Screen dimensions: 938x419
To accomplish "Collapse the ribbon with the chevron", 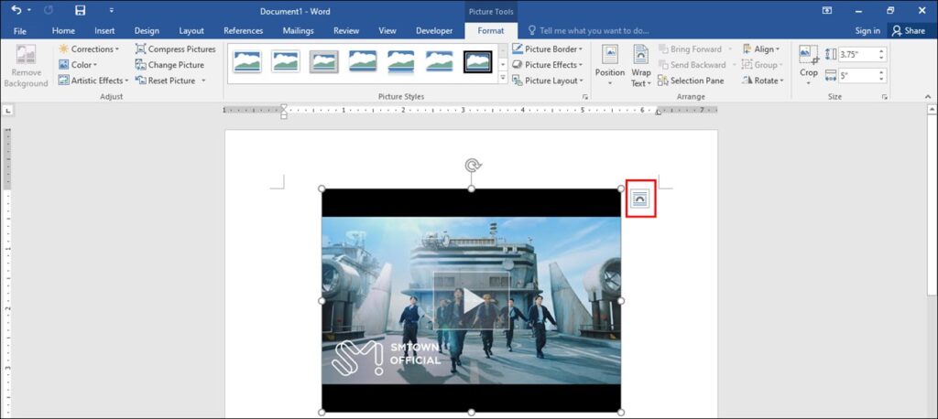I will tap(928, 96).
